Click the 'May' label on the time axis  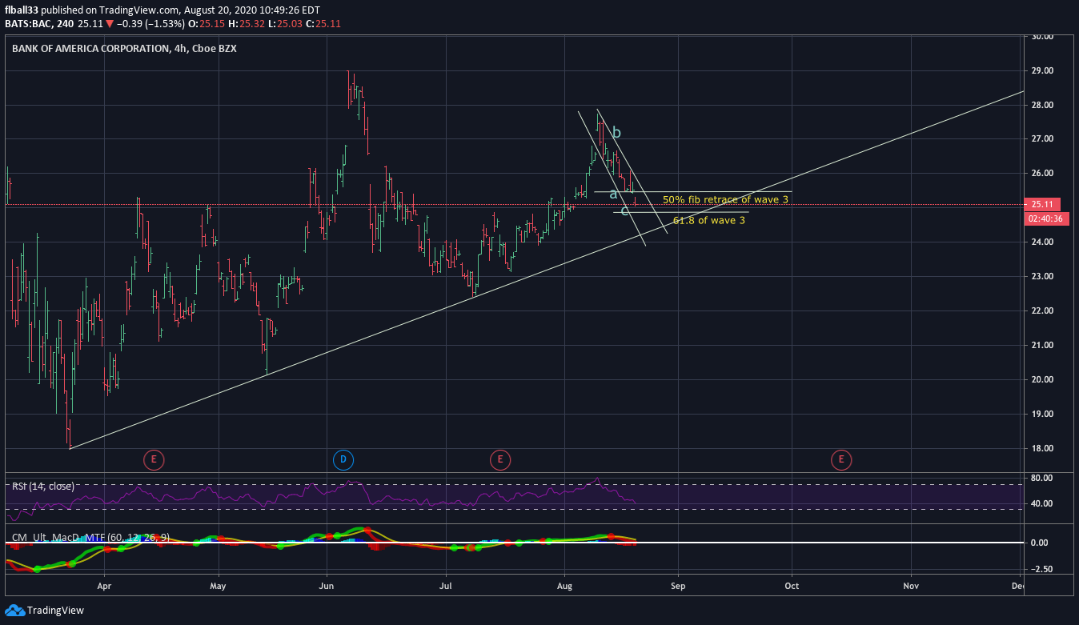[219, 586]
